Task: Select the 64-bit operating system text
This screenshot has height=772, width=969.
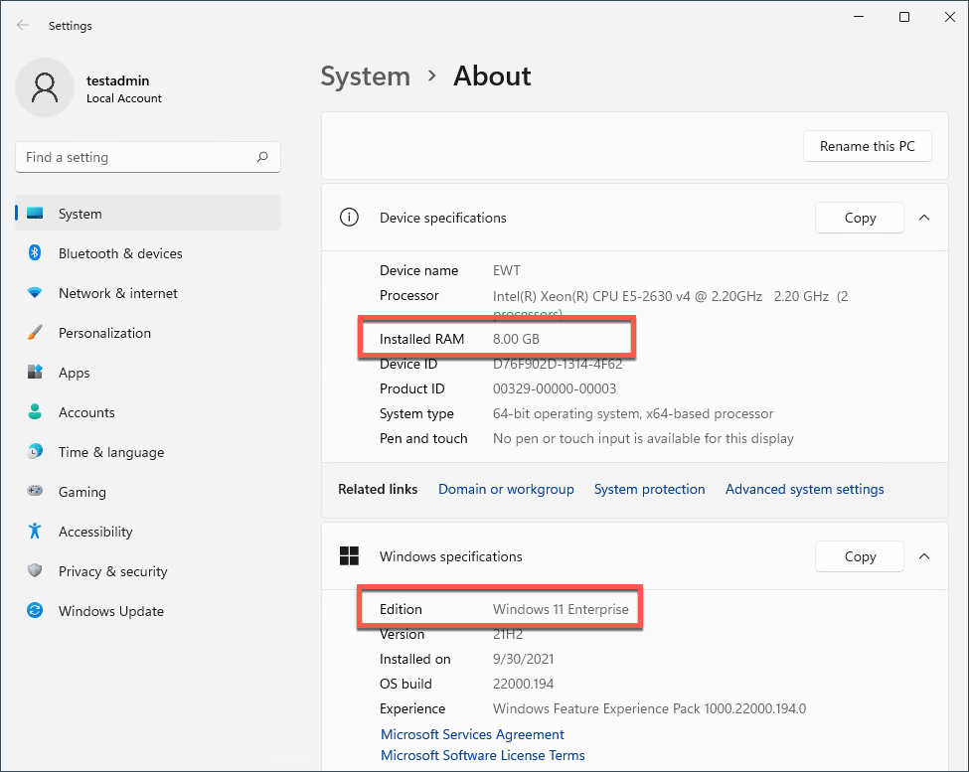Action: click(633, 413)
